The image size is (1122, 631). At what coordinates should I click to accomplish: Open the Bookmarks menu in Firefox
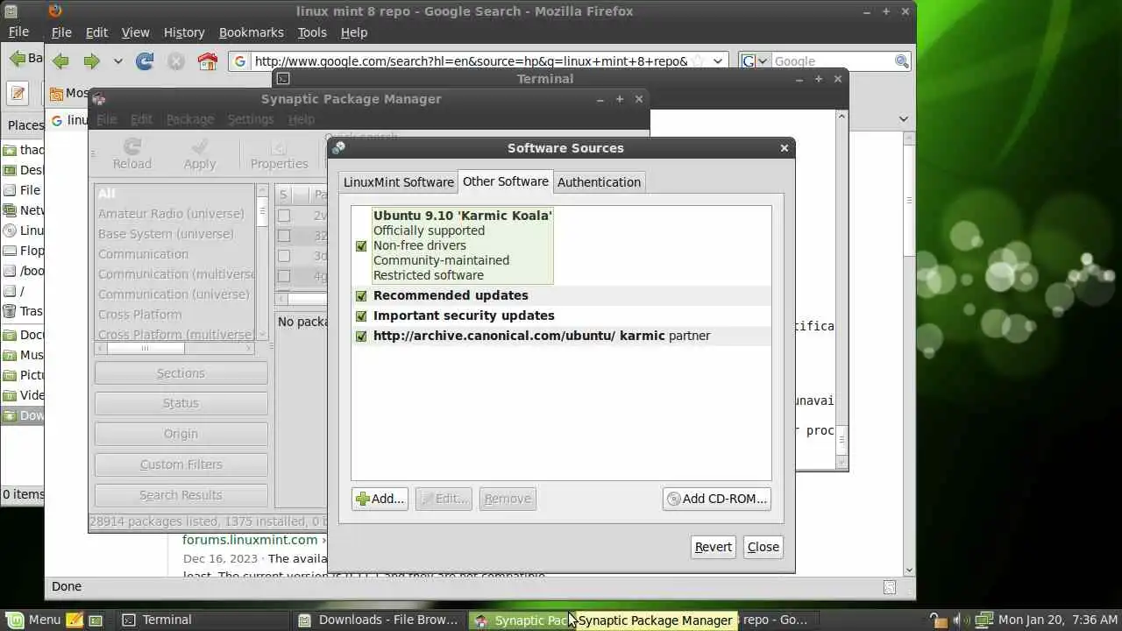[x=252, y=32]
